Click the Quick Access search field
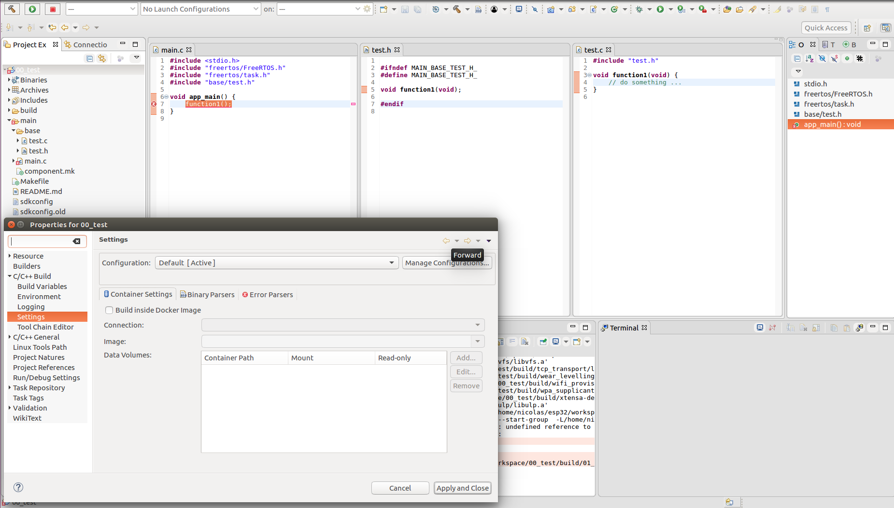 click(x=825, y=28)
